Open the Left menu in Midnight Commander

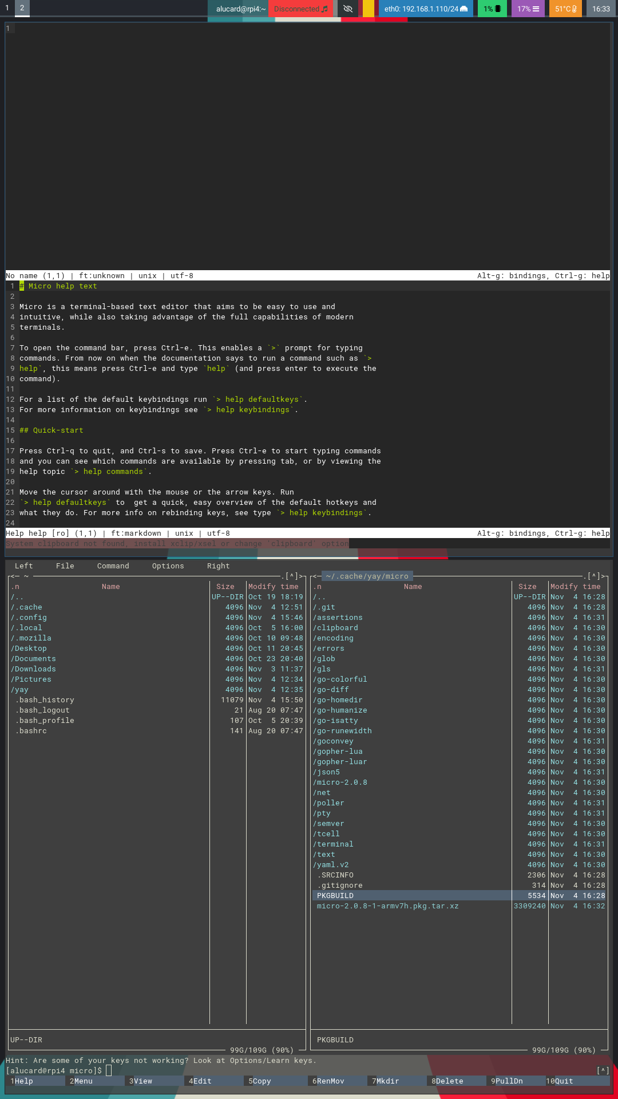[24, 566]
